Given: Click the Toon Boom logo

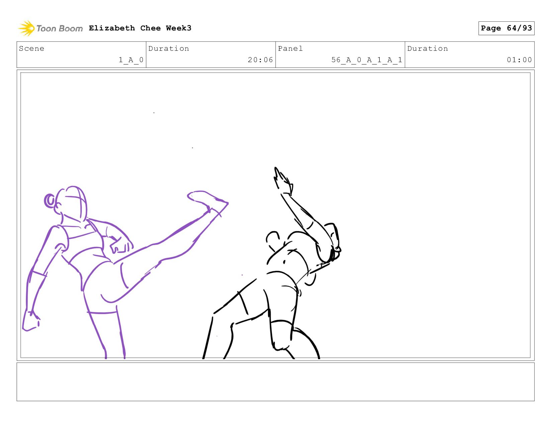Looking at the screenshot, I should [x=50, y=28].
